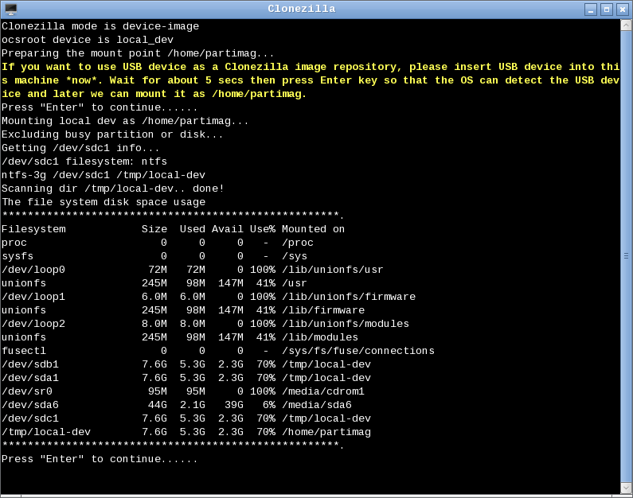This screenshot has height=498, width=633.
Task: Click 'Preparing the mount point /home/partimag...'
Action: click(x=138, y=53)
